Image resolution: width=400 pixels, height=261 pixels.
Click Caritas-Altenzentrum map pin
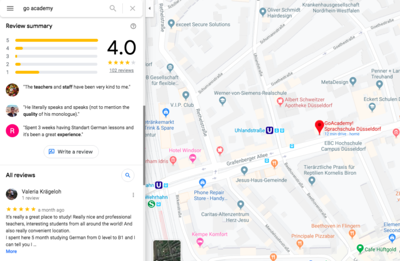click(x=241, y=204)
